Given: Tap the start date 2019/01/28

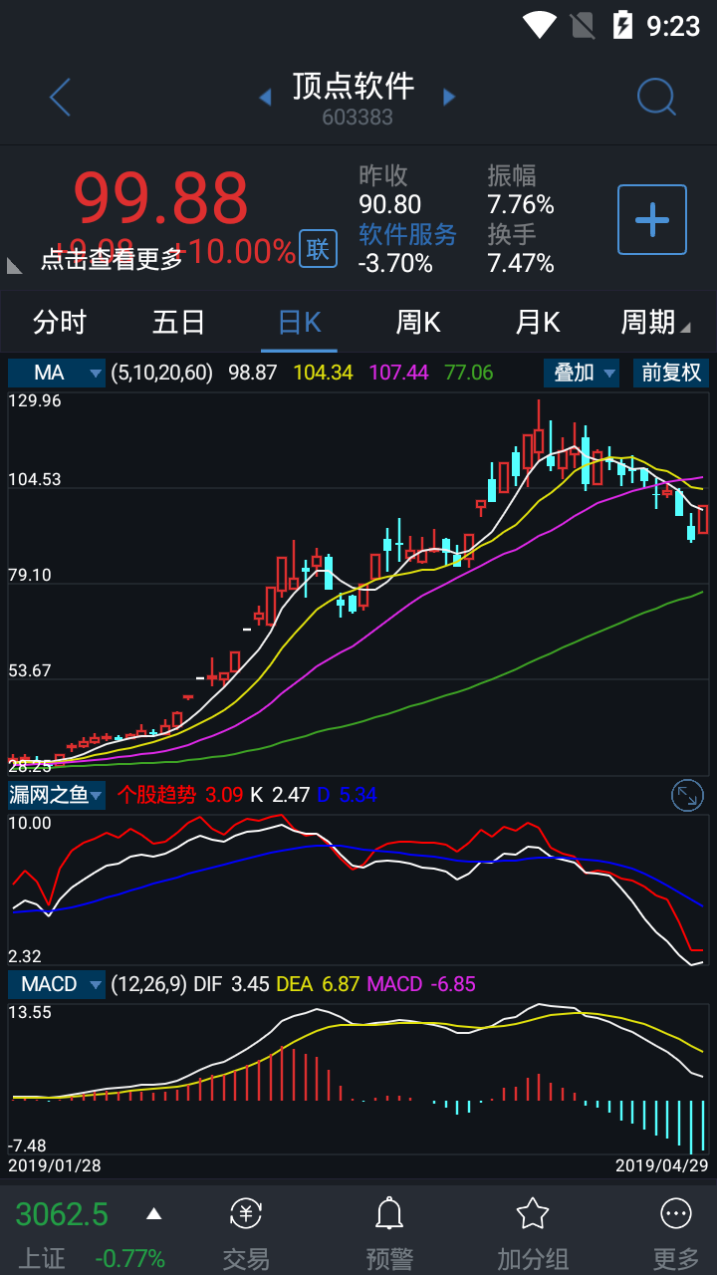Looking at the screenshot, I should point(55,1165).
